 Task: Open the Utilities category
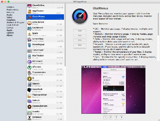(x=11, y=8)
